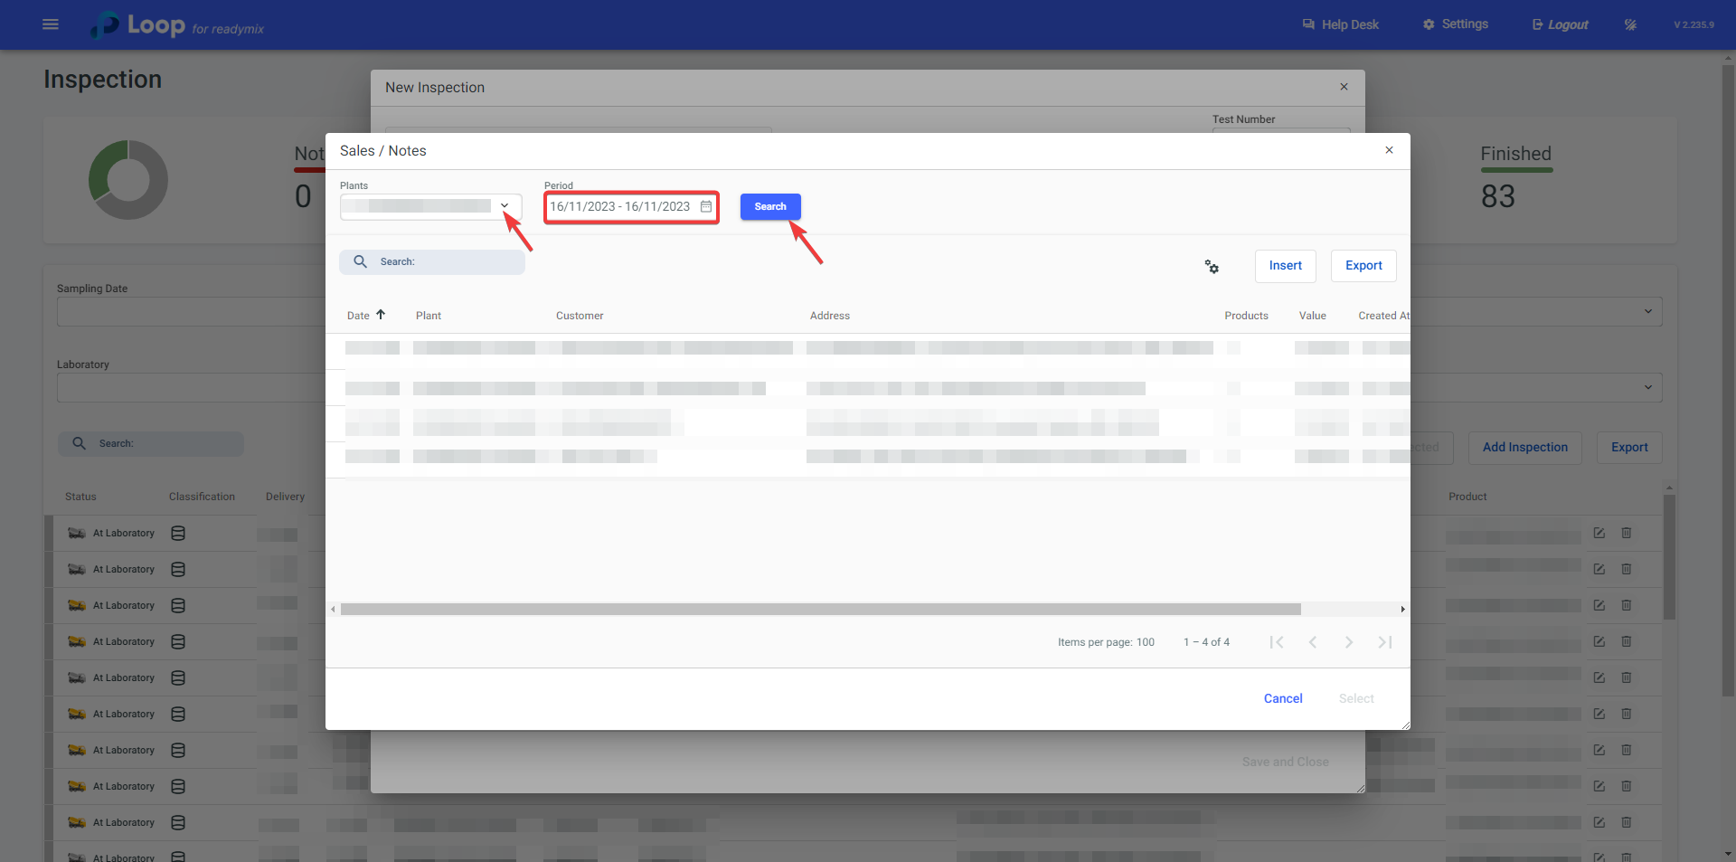The height and width of the screenshot is (862, 1736).
Task: Open the Period date range field
Action: pyautogui.click(x=620, y=207)
